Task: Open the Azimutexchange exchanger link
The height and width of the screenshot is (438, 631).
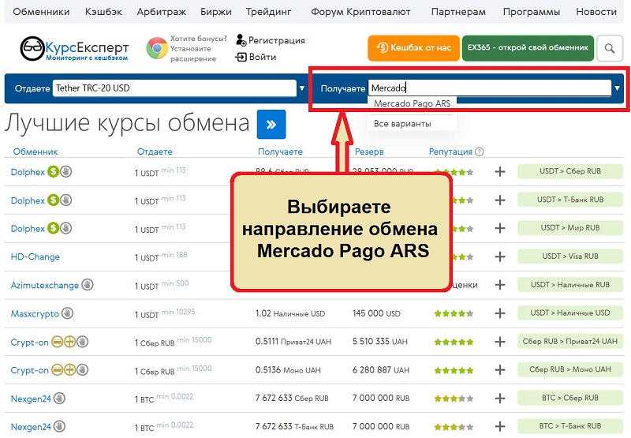Action: pos(45,285)
